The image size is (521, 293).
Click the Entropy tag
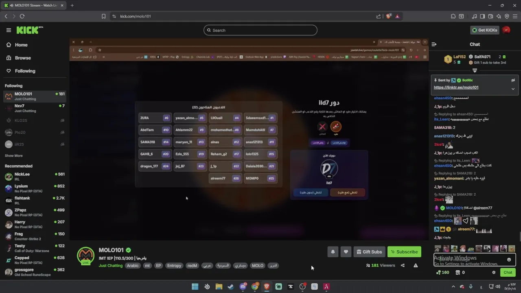coord(174,266)
